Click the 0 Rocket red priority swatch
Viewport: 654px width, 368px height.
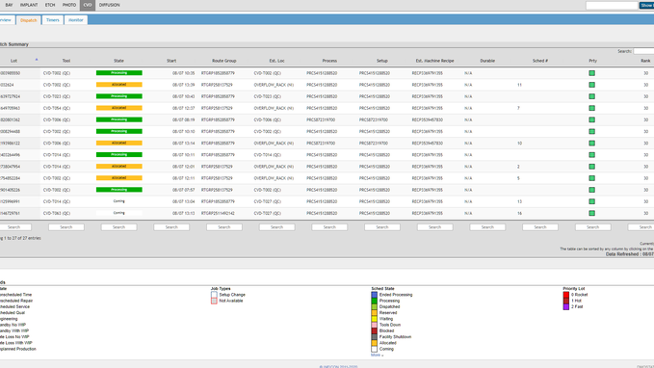coord(566,295)
